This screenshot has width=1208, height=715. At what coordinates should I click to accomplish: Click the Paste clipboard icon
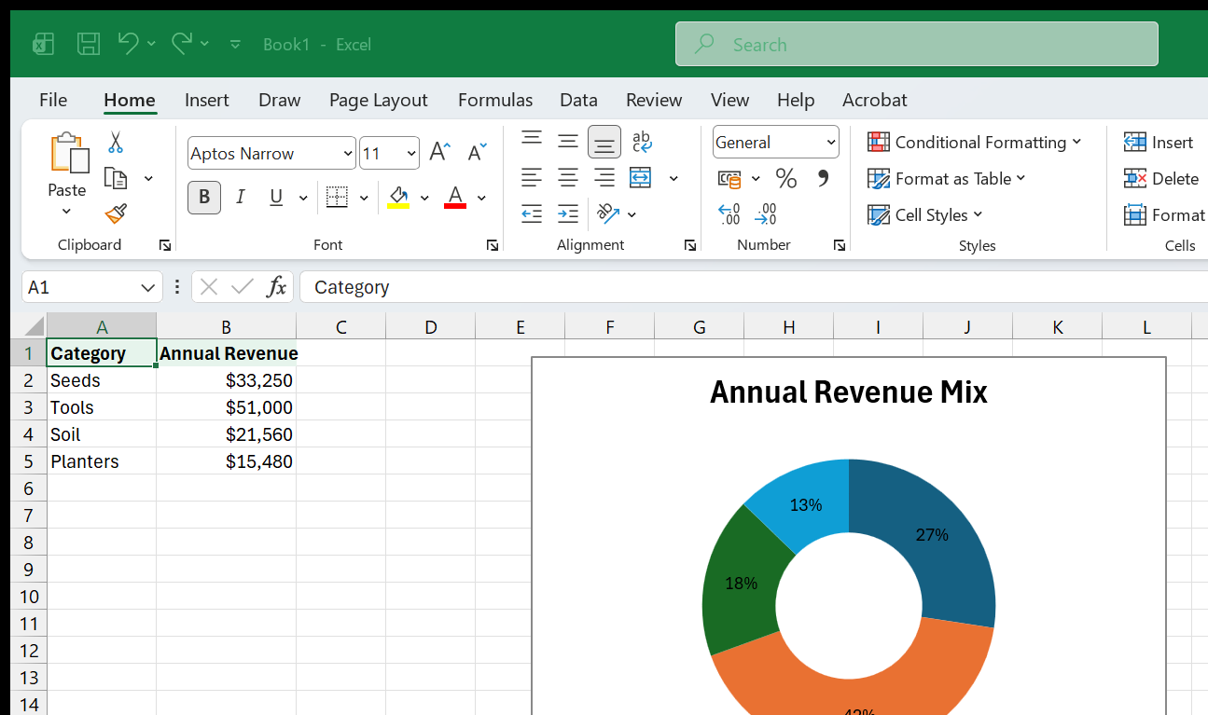(68, 152)
